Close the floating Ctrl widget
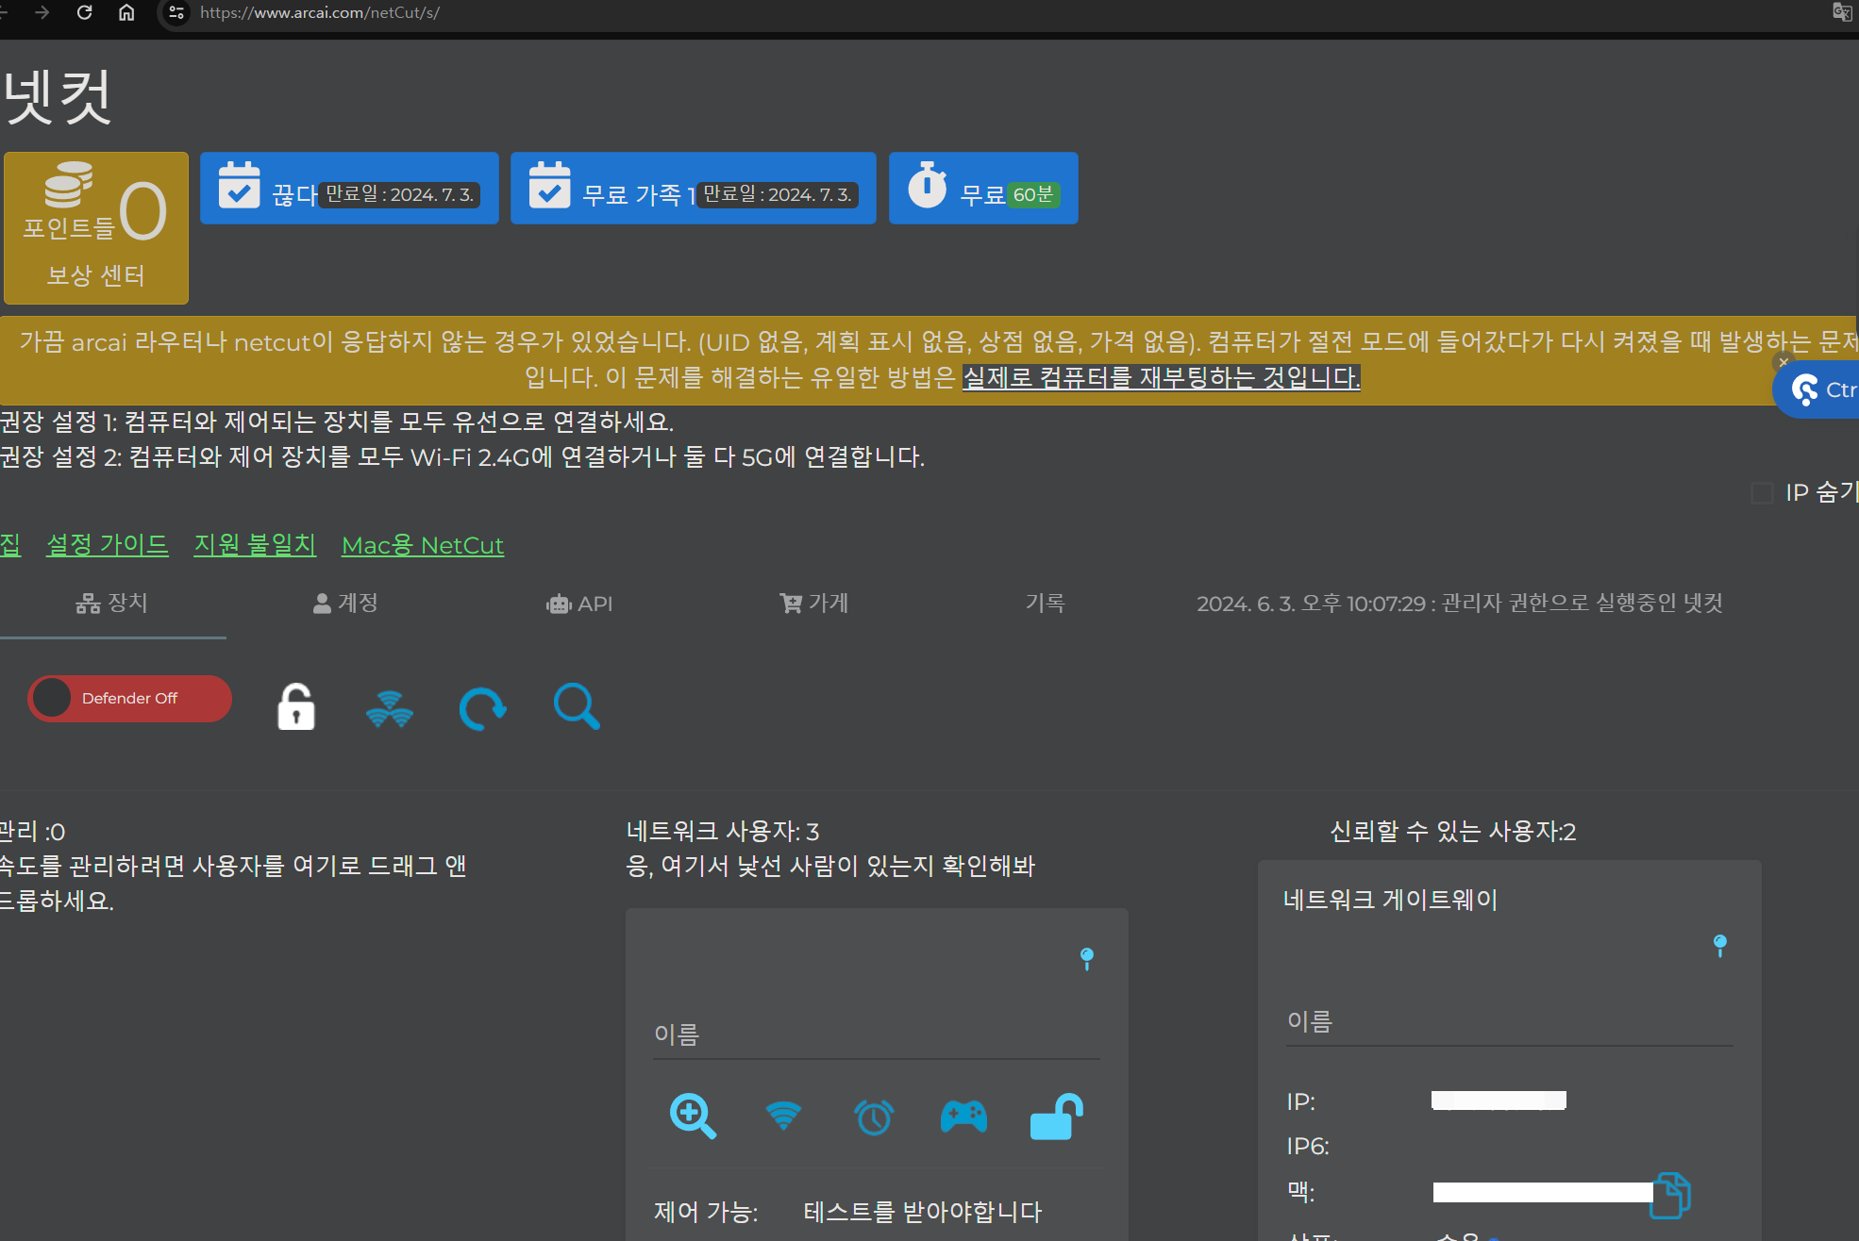Viewport: 1859px width, 1241px height. tap(1783, 361)
